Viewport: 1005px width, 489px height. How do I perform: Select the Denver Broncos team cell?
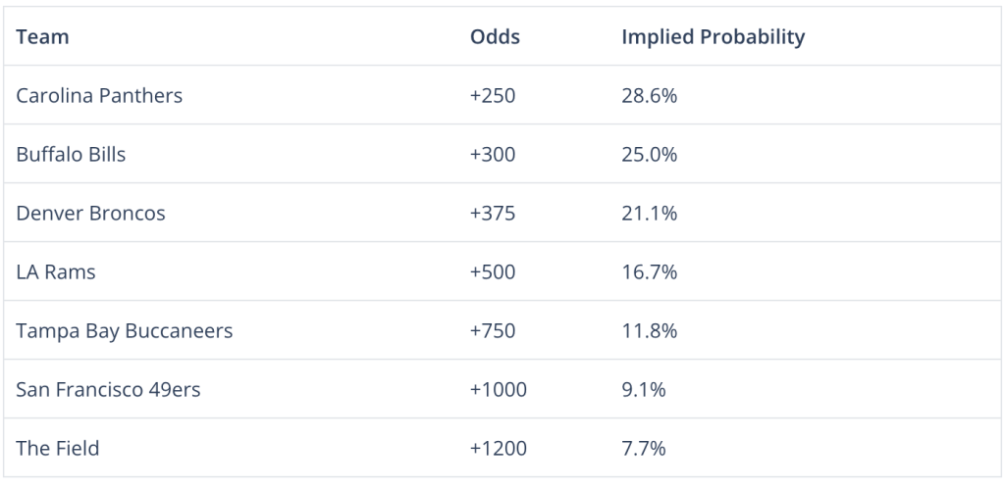click(90, 213)
